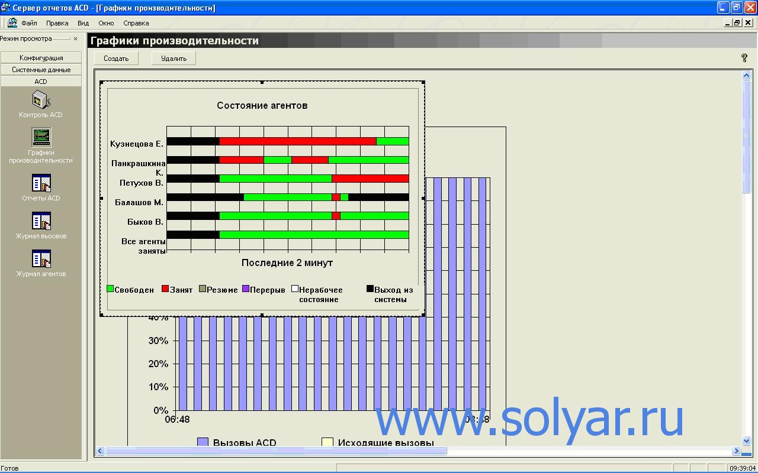Click the Занят red legend swatch

(x=165, y=289)
